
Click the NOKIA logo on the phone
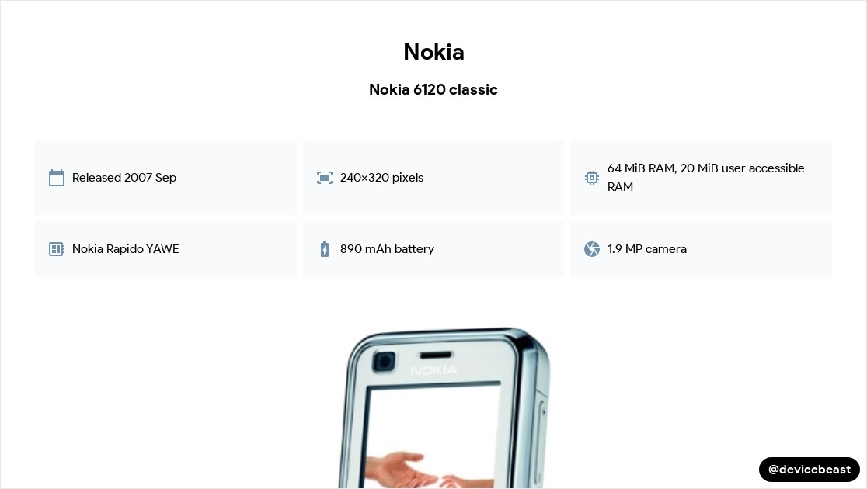(434, 370)
